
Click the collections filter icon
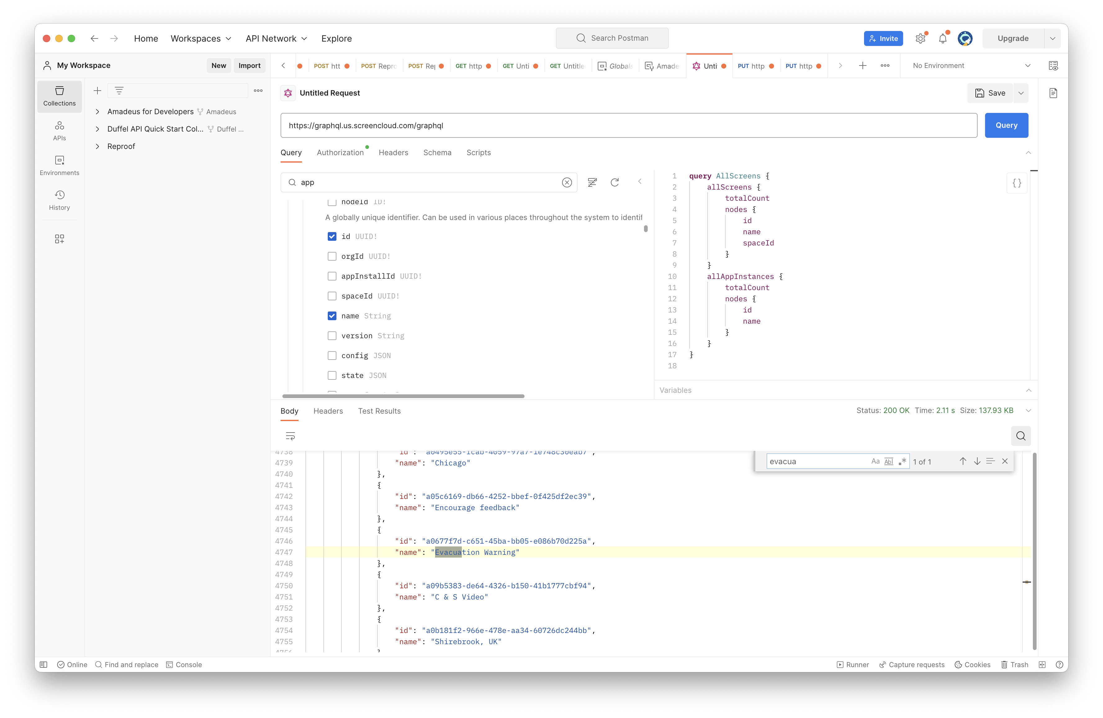pos(119,91)
